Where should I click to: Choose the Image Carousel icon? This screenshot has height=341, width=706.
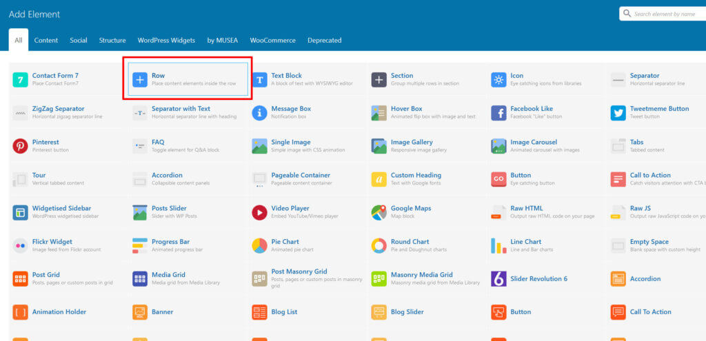point(498,146)
